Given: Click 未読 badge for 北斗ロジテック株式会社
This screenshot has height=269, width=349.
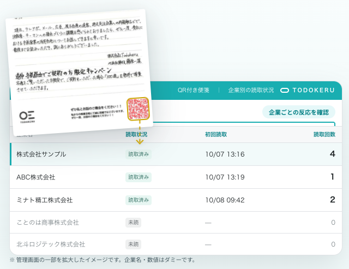Looking at the screenshot, I should [x=133, y=244].
